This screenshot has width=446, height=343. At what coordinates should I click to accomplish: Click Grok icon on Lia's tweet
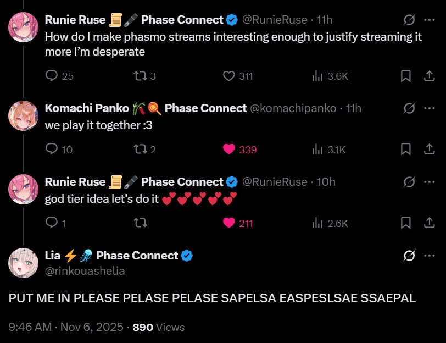[409, 256]
